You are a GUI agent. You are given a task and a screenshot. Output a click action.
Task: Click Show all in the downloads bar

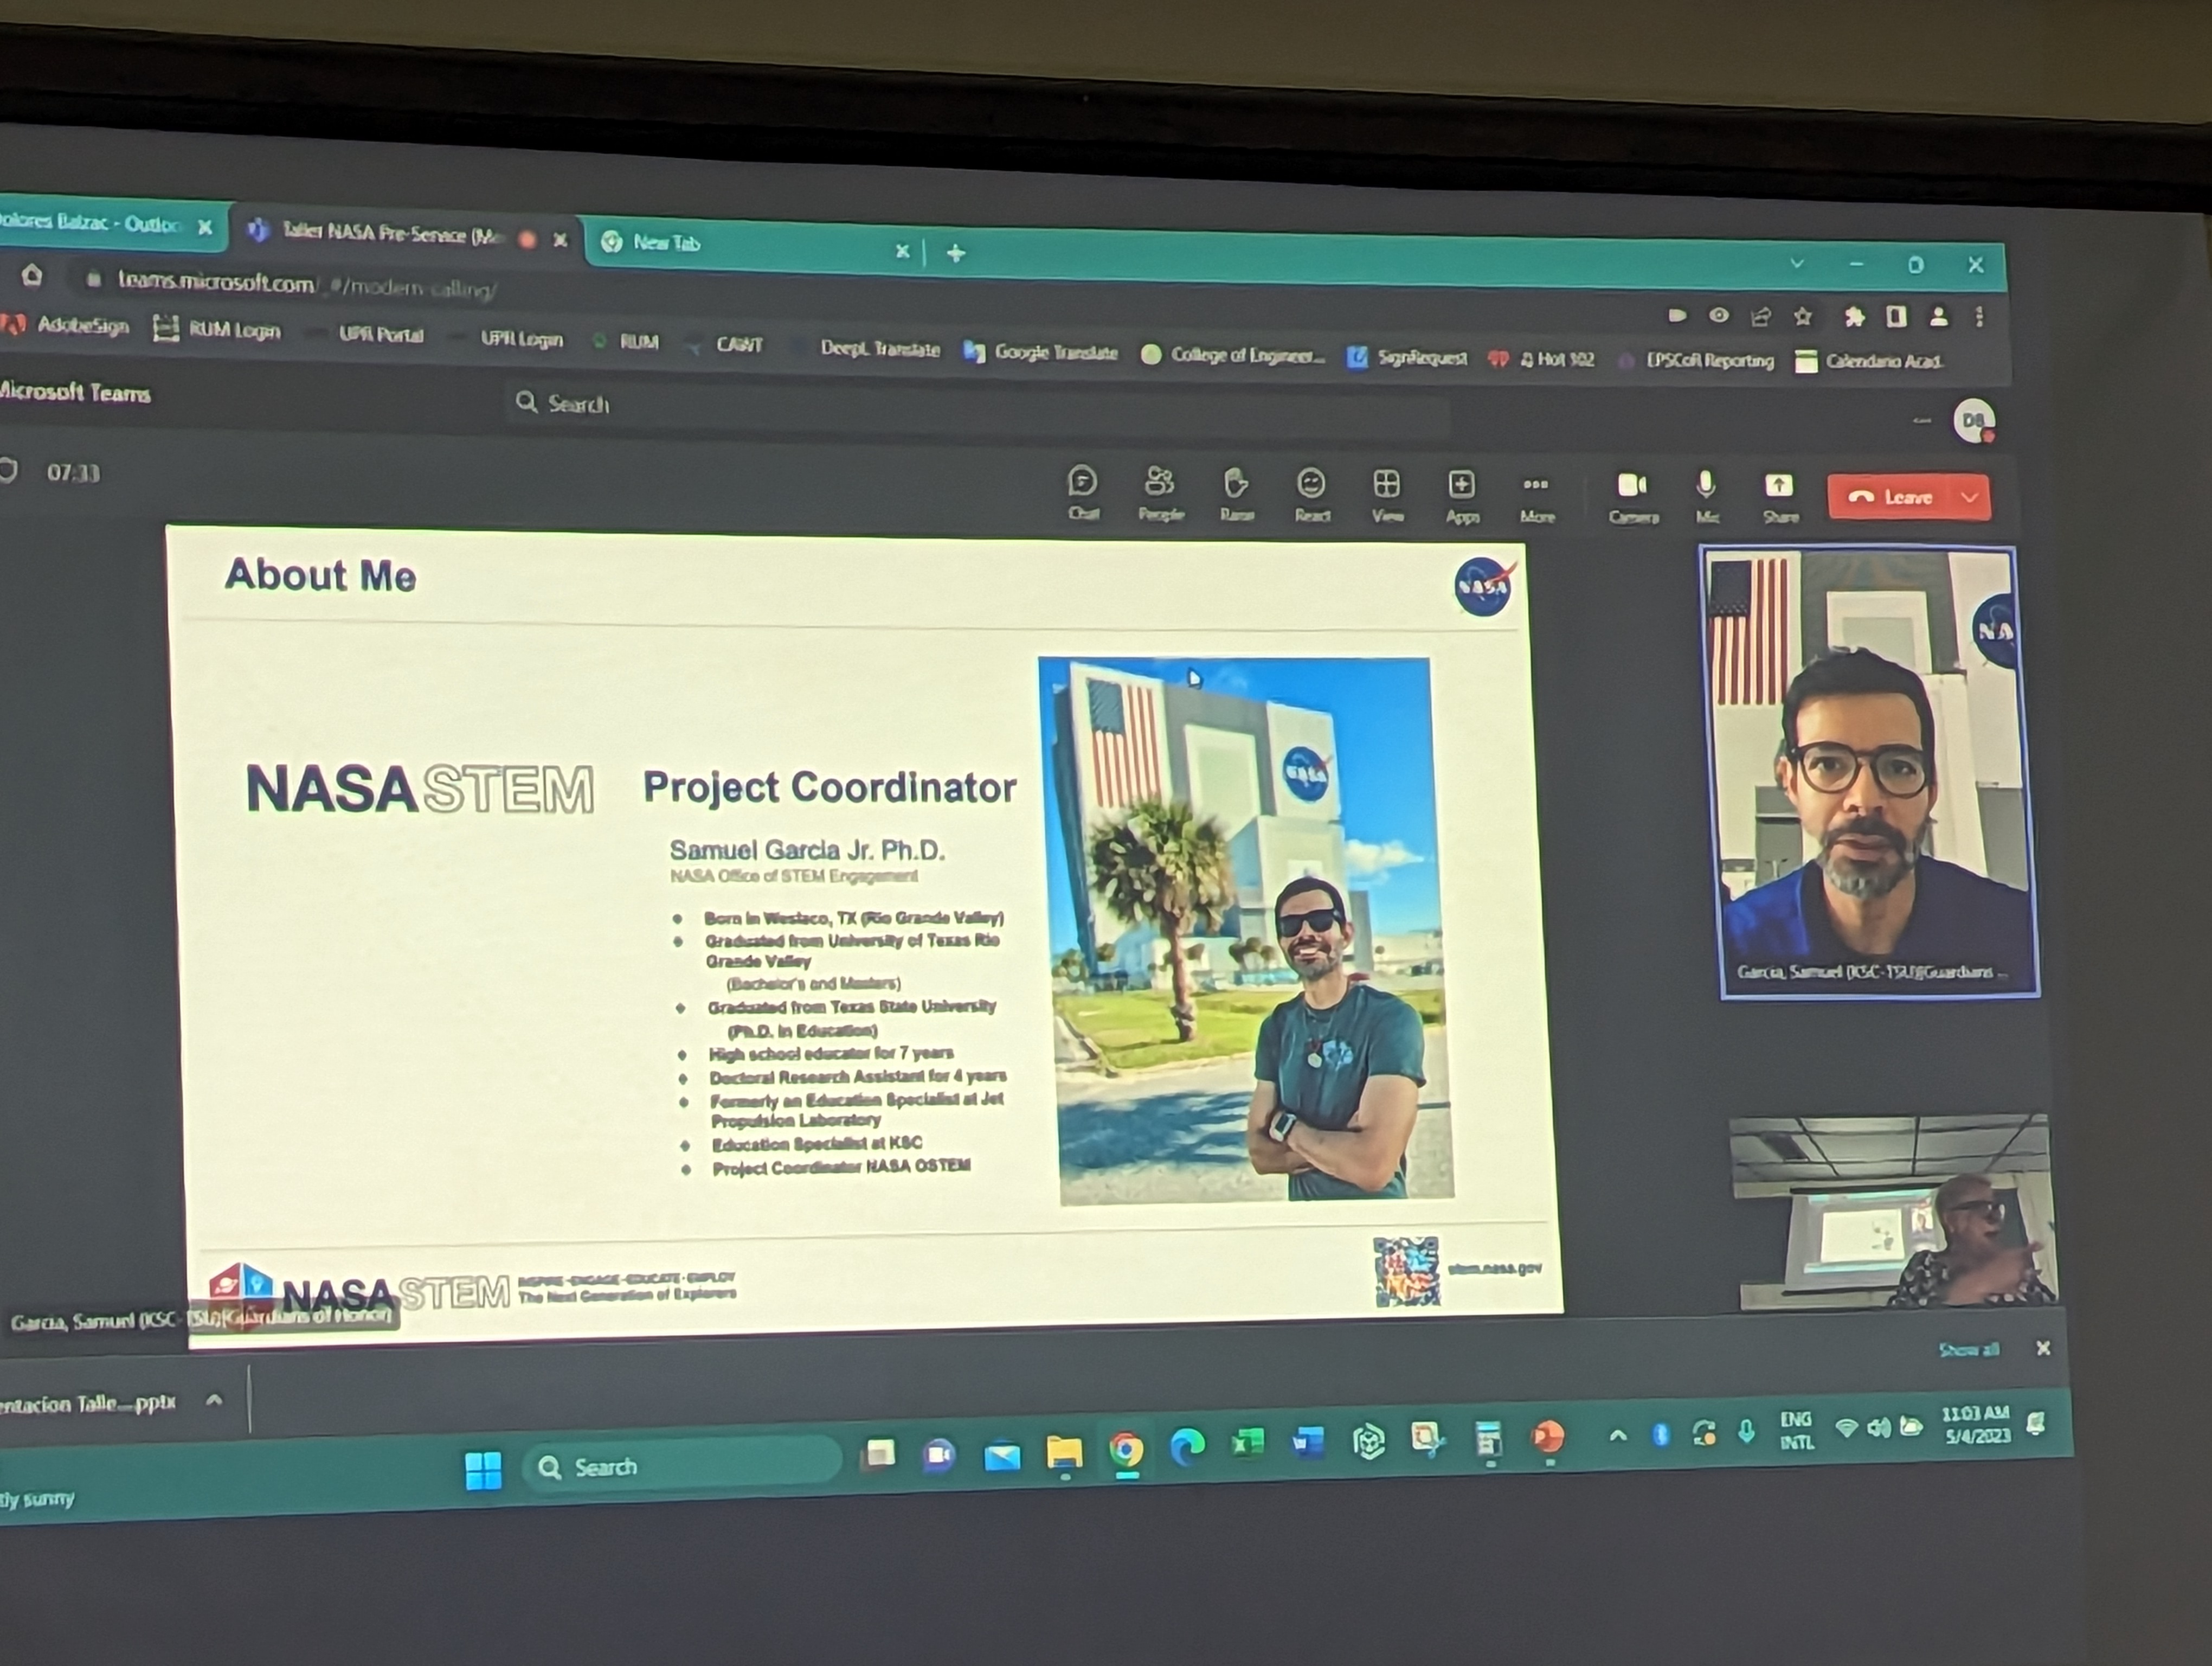point(1969,1349)
